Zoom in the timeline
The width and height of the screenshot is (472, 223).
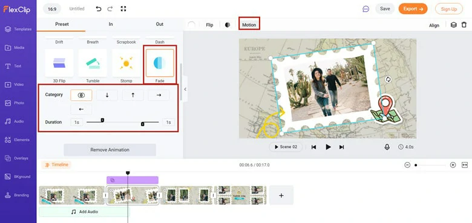(453, 165)
